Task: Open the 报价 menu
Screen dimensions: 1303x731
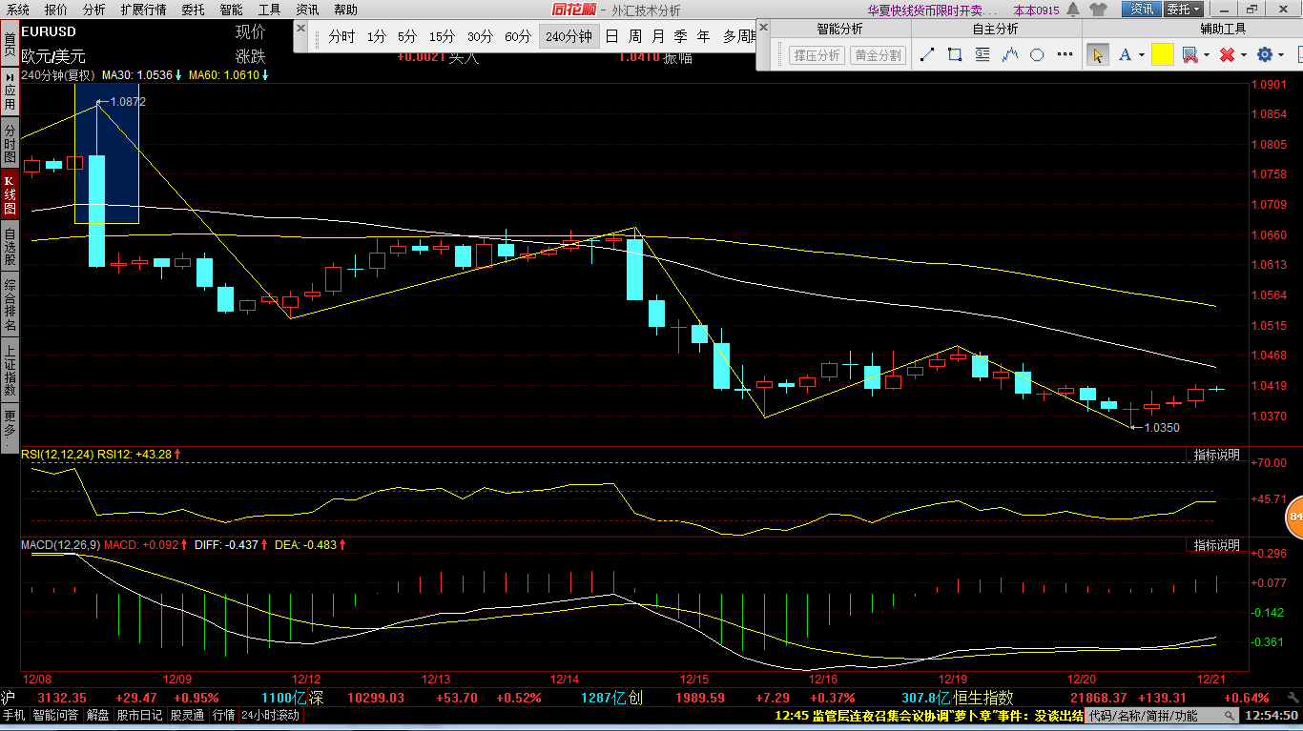Action: [x=56, y=10]
